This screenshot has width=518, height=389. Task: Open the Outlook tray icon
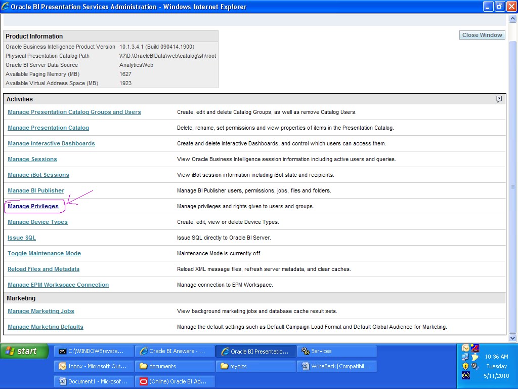click(465, 347)
